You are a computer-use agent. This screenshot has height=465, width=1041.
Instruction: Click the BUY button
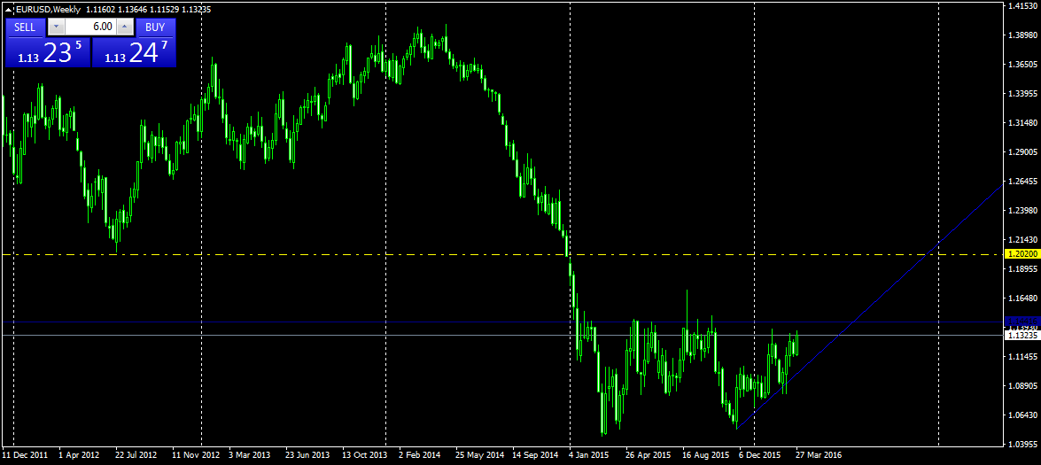pyautogui.click(x=155, y=27)
